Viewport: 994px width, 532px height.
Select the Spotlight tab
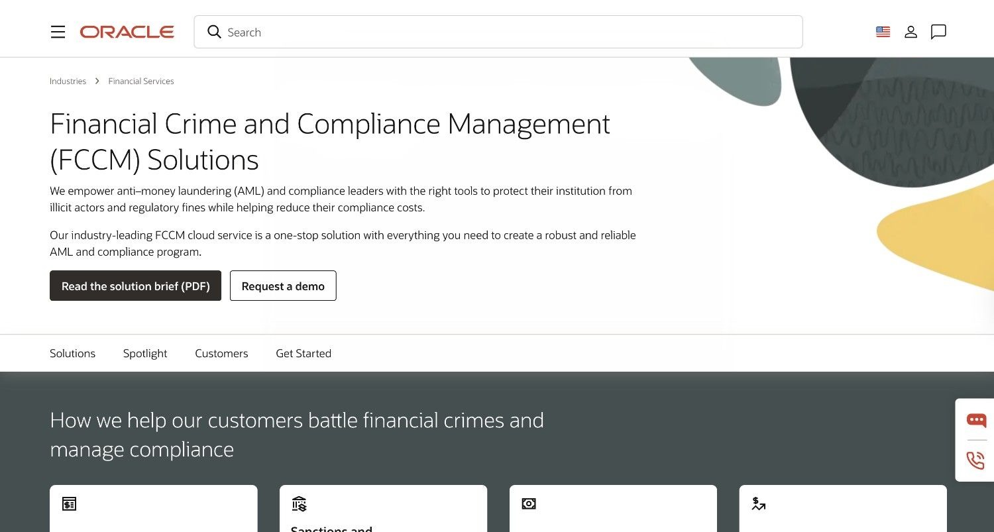(145, 353)
